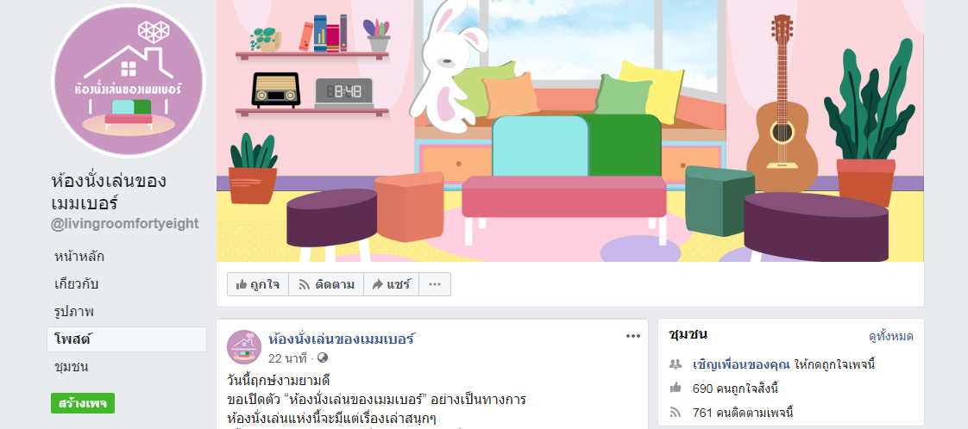
Task: Go to รูปภาพ section
Action: [x=74, y=312]
